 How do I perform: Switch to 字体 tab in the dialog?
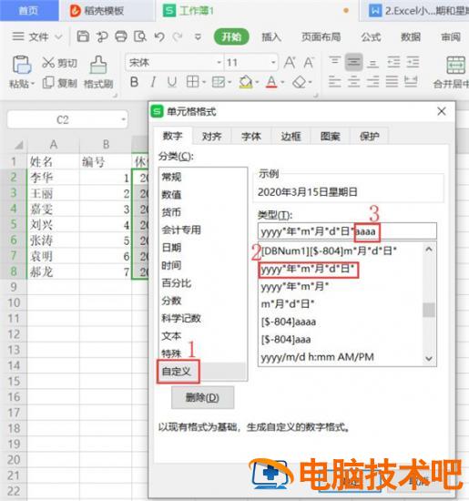[251, 137]
